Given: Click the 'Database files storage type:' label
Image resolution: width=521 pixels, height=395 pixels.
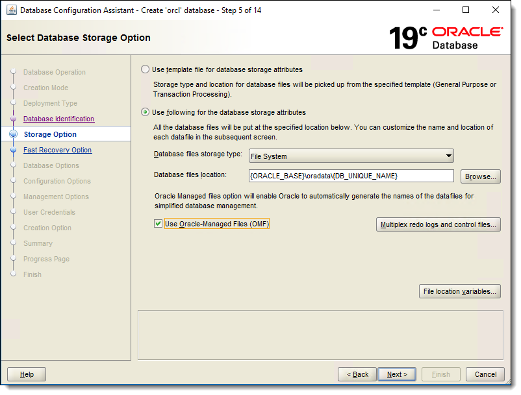Looking at the screenshot, I should coord(198,154).
